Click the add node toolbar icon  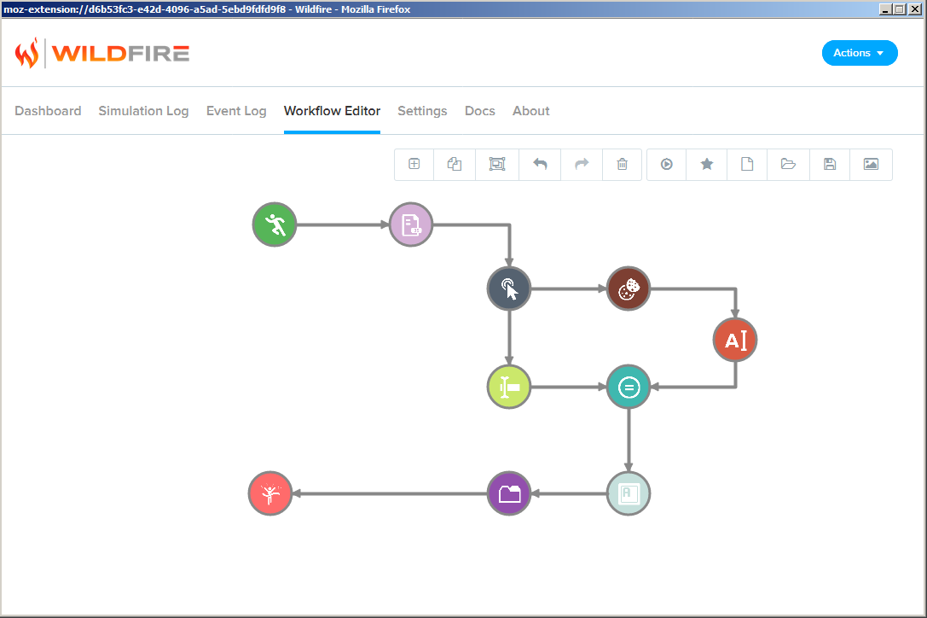click(414, 165)
